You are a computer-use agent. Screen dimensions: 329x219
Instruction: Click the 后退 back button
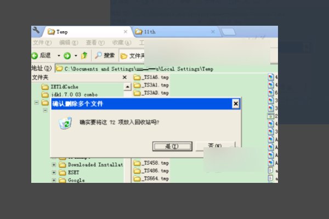pos(41,55)
